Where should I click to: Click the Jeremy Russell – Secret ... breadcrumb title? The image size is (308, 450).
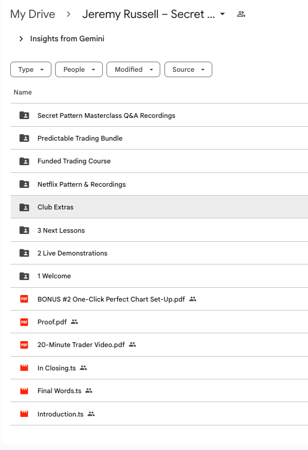(x=148, y=14)
